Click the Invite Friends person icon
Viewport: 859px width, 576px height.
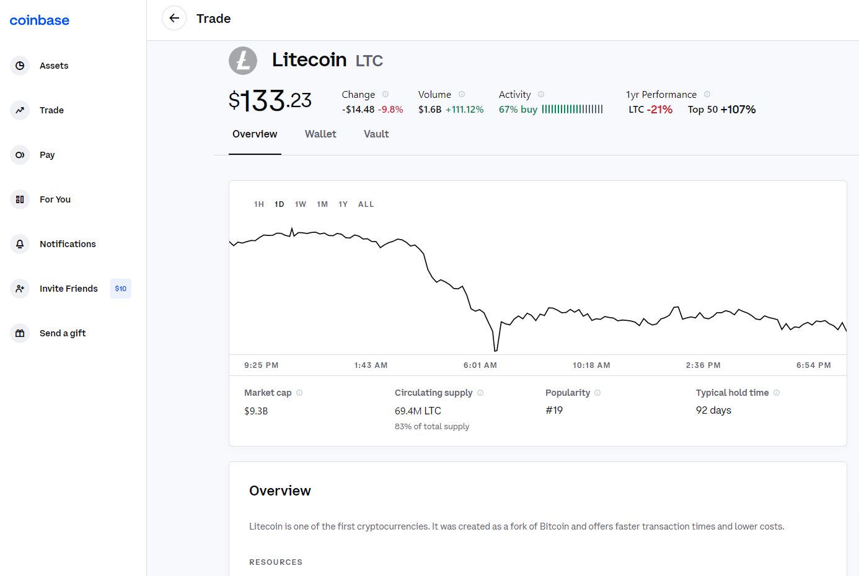20,289
